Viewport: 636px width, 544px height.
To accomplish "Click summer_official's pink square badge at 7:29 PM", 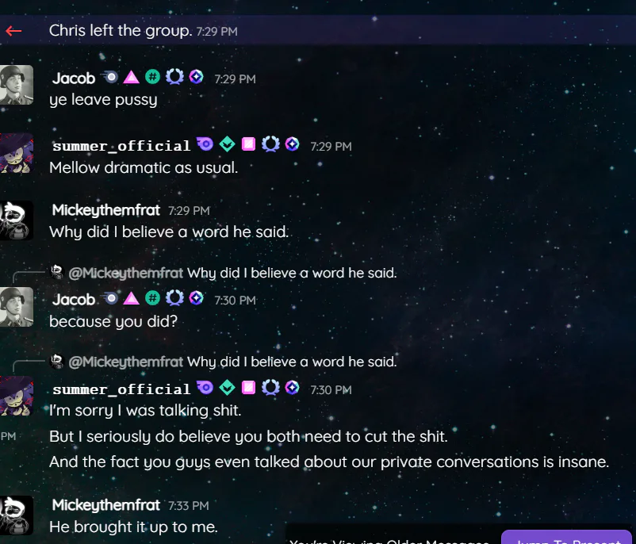I will (x=249, y=144).
